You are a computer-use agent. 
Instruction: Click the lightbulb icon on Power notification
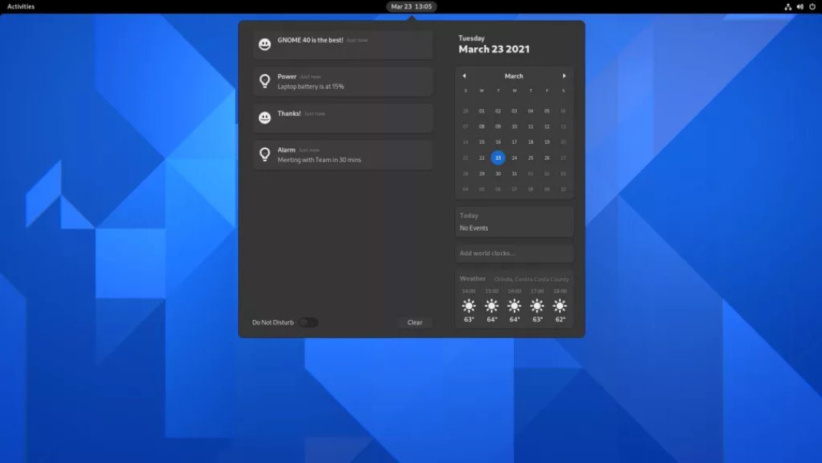(265, 81)
